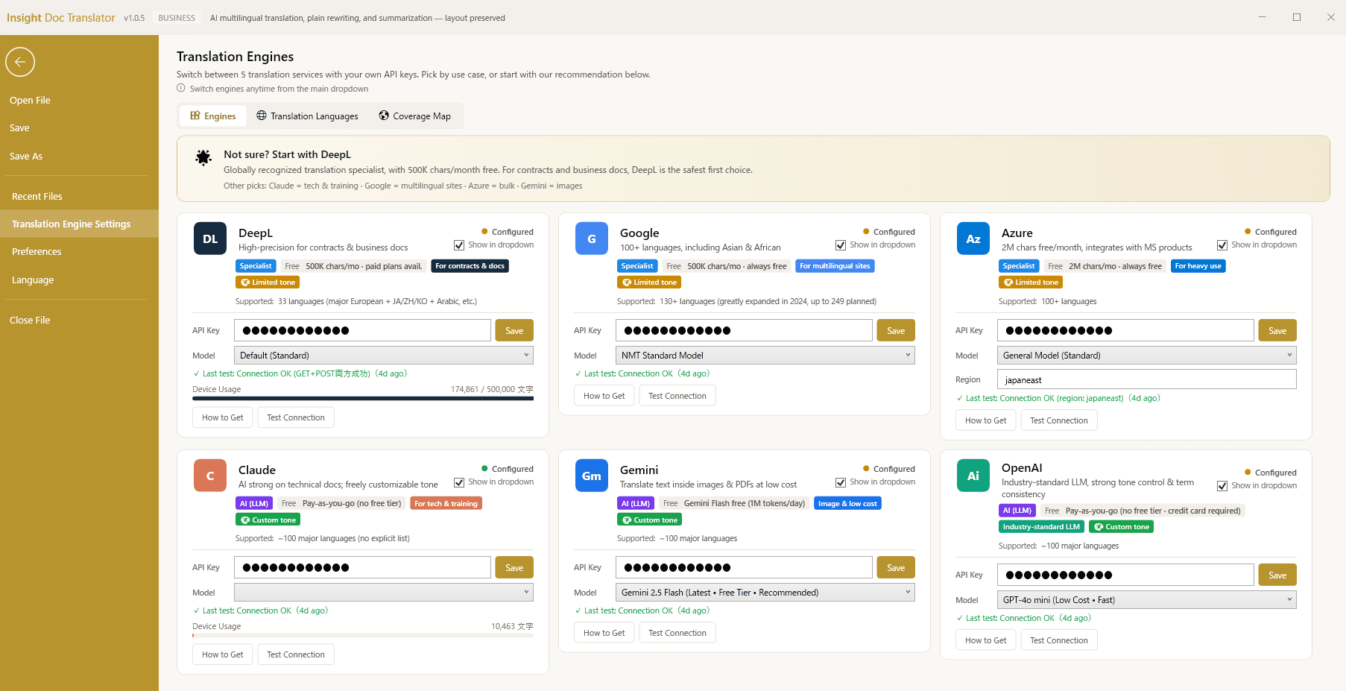1346x691 pixels.
Task: Switch to the Coverage Map tab
Action: pos(415,116)
